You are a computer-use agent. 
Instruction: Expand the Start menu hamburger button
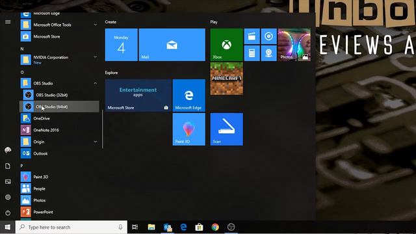[x=8, y=21]
